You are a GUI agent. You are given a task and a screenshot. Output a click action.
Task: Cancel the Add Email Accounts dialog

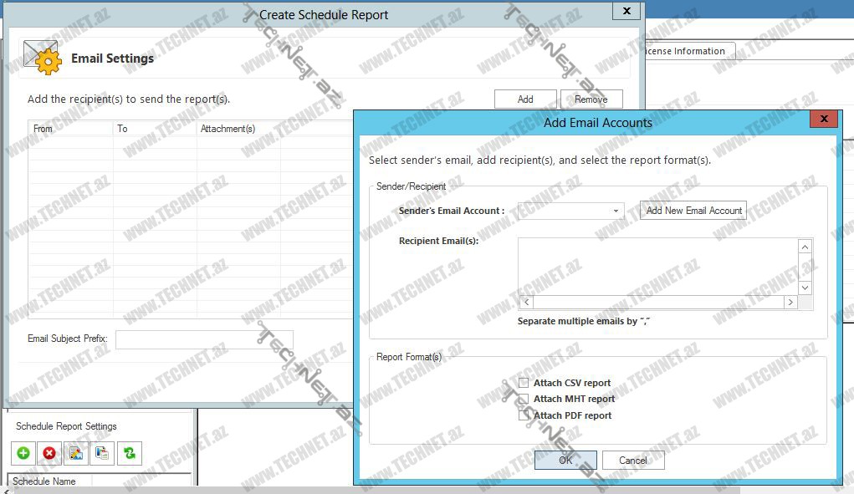pos(632,461)
